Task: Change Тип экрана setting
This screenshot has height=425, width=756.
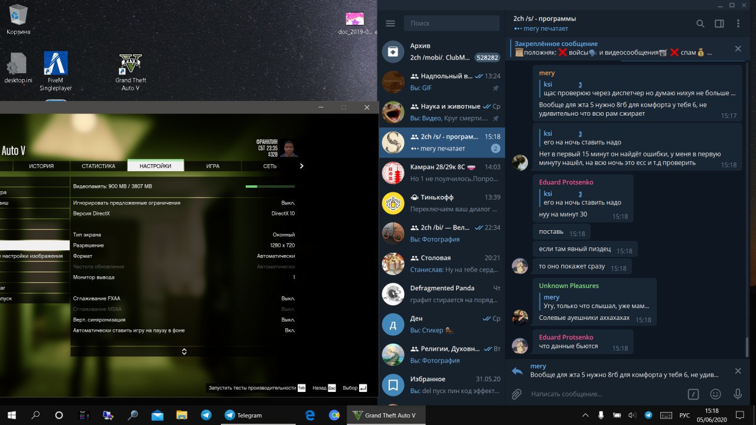Action: point(184,234)
